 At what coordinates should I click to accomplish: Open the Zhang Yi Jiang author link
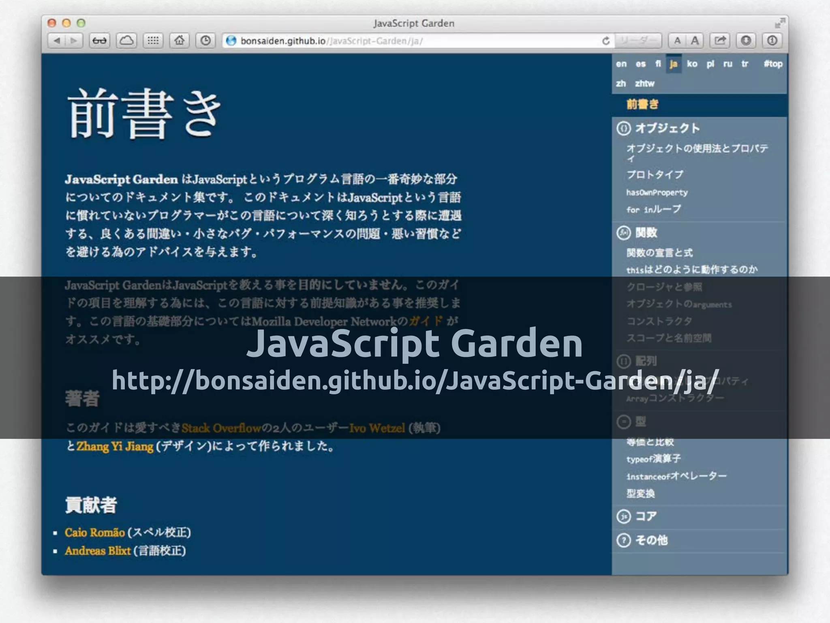pyautogui.click(x=115, y=447)
